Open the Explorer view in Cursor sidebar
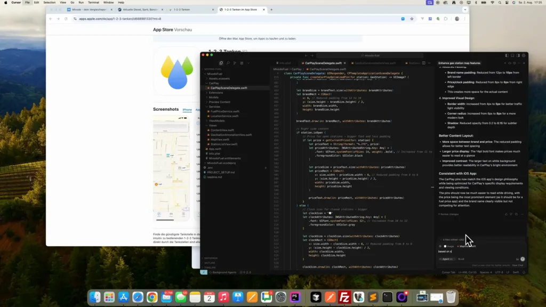 pyautogui.click(x=221, y=63)
